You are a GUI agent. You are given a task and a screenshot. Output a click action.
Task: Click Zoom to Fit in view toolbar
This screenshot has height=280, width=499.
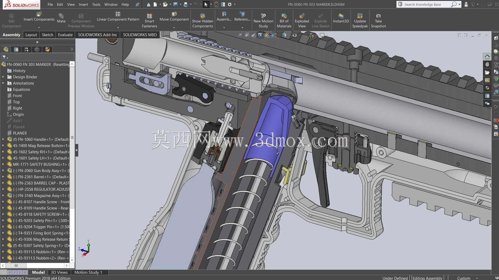240,35
